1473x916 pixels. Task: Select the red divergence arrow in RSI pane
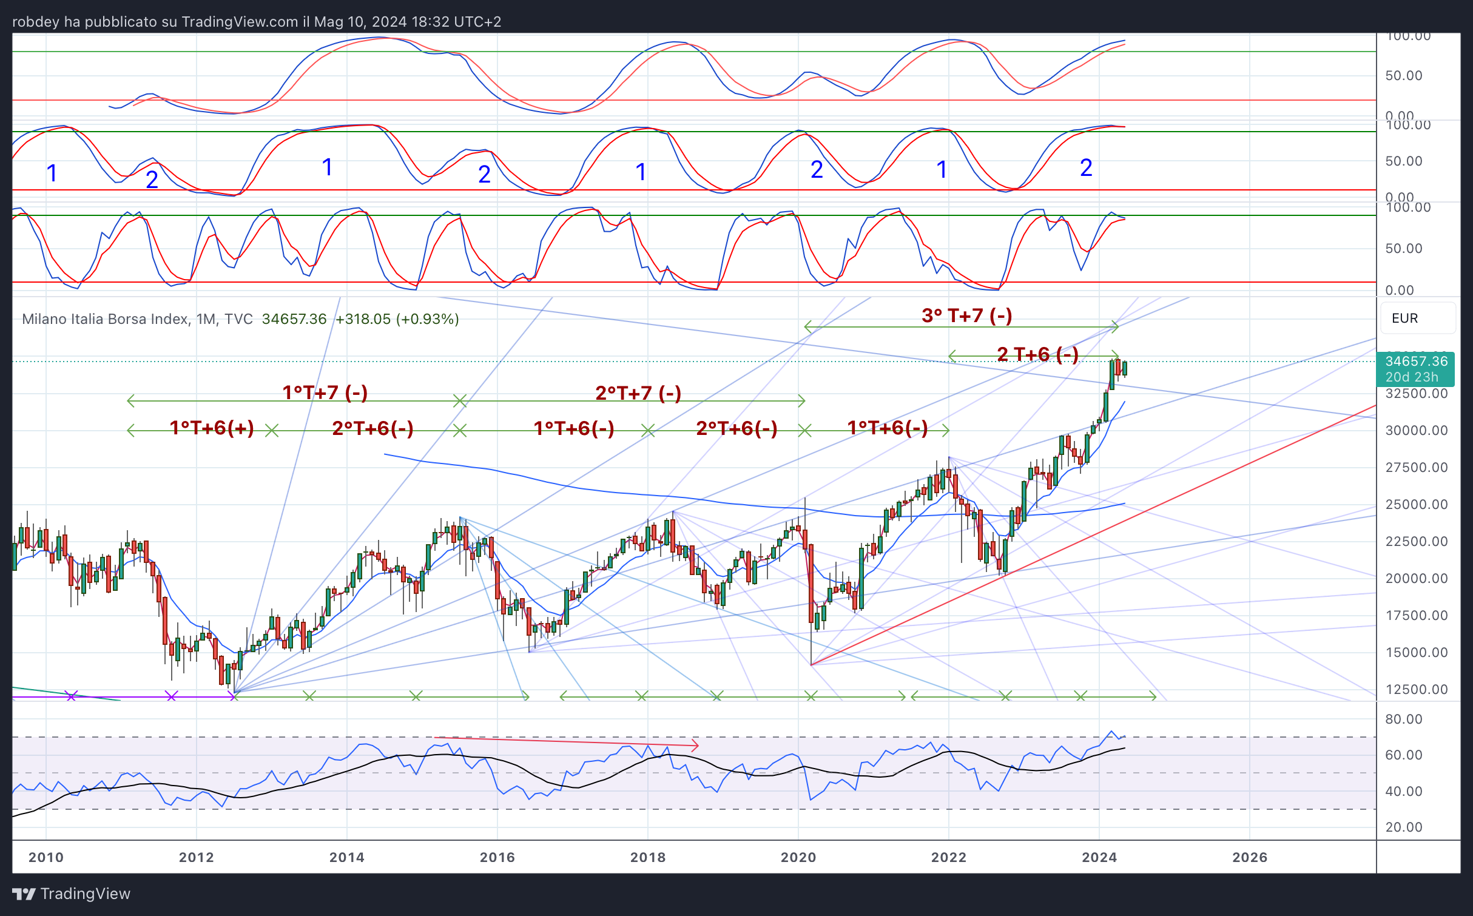tap(567, 741)
